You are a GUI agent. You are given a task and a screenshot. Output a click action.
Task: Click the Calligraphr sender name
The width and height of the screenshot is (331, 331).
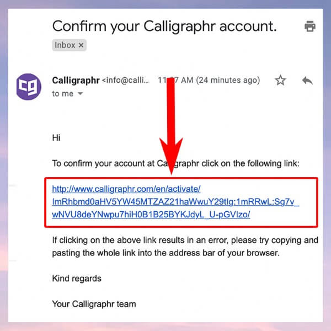pyautogui.click(x=76, y=81)
